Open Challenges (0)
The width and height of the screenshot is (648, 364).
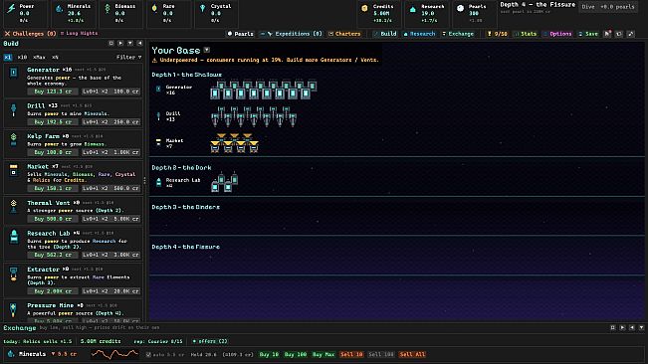pyautogui.click(x=30, y=34)
